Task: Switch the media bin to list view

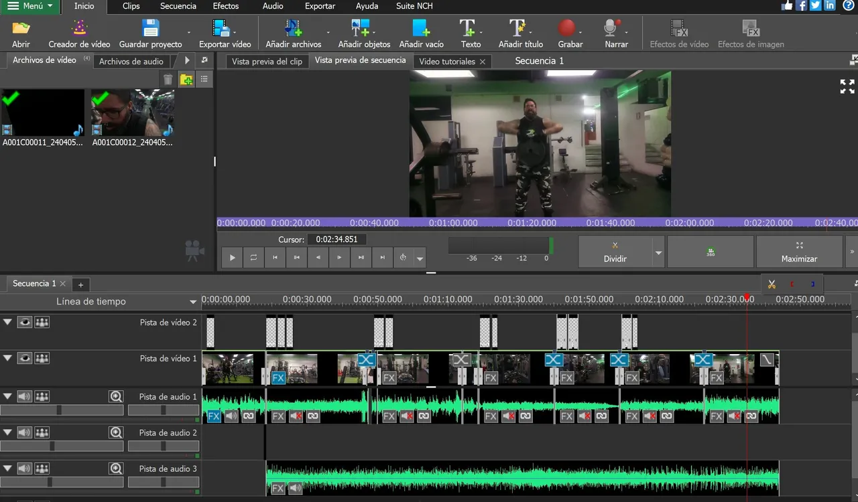Action: click(x=204, y=80)
